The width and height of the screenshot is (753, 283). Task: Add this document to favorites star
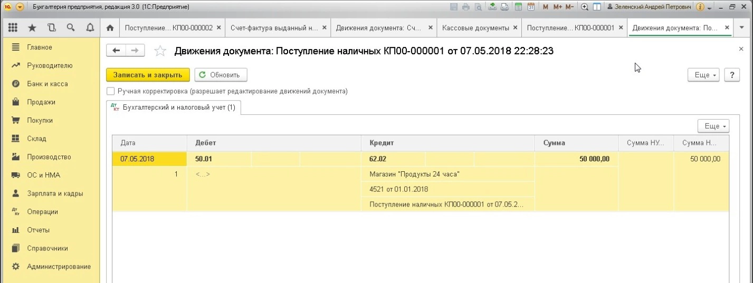pos(160,51)
